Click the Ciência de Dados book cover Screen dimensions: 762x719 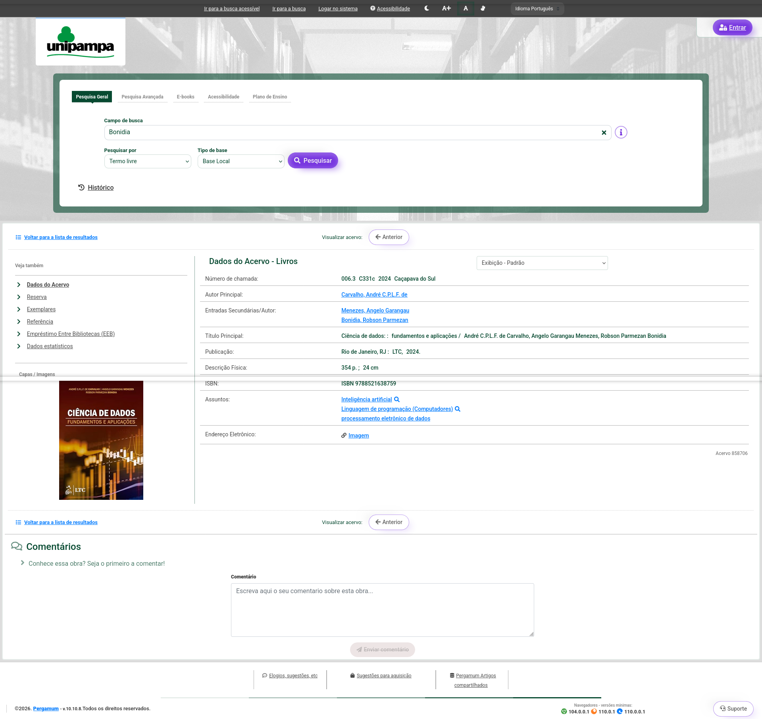tap(101, 440)
